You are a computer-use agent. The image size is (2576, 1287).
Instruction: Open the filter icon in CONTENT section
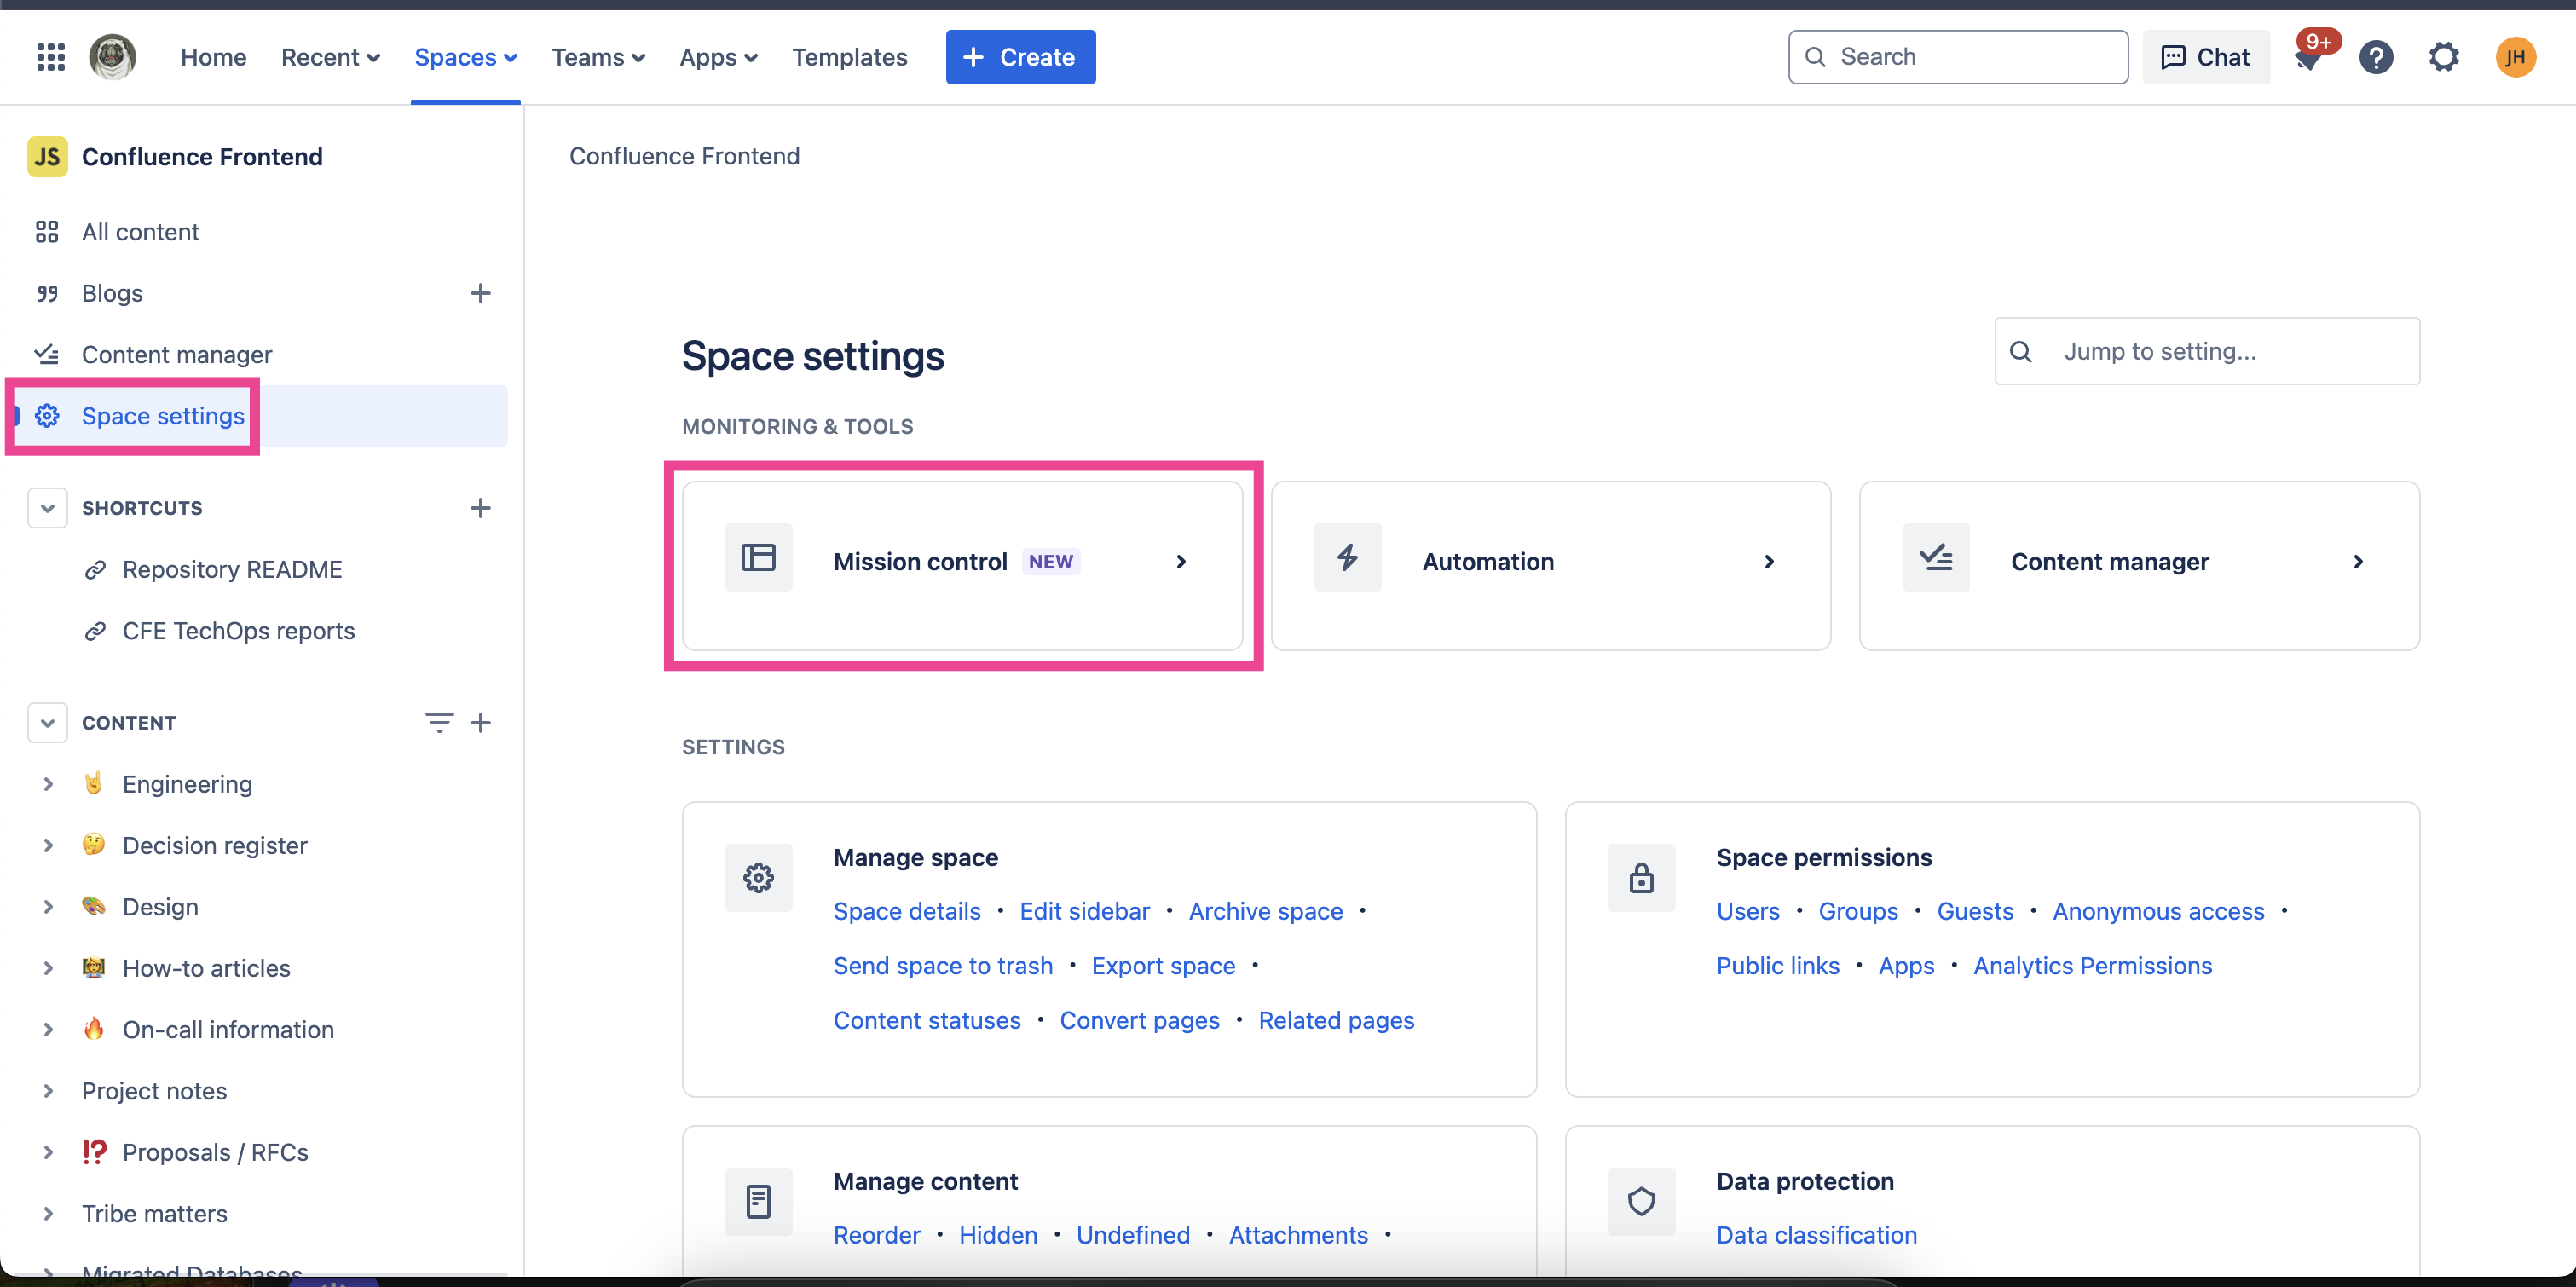point(440,722)
